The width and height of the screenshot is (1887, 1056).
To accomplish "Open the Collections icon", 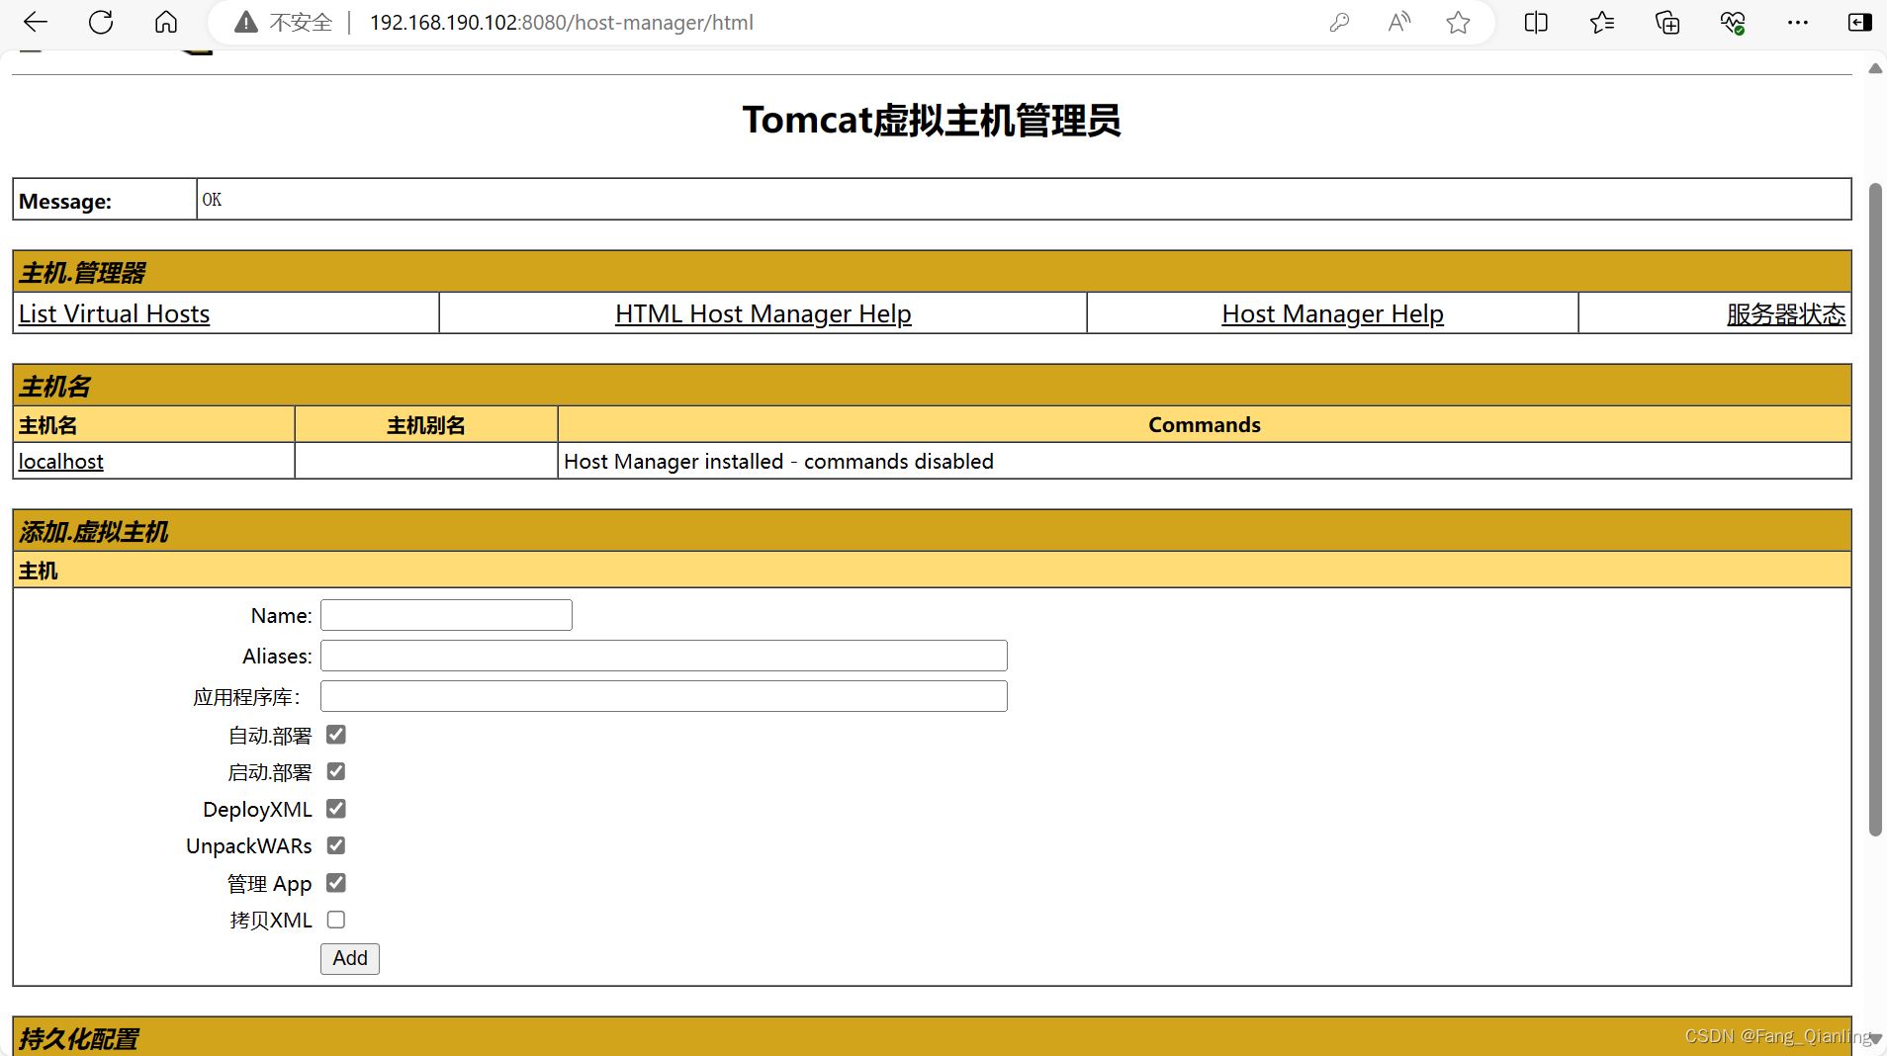I will [1667, 22].
